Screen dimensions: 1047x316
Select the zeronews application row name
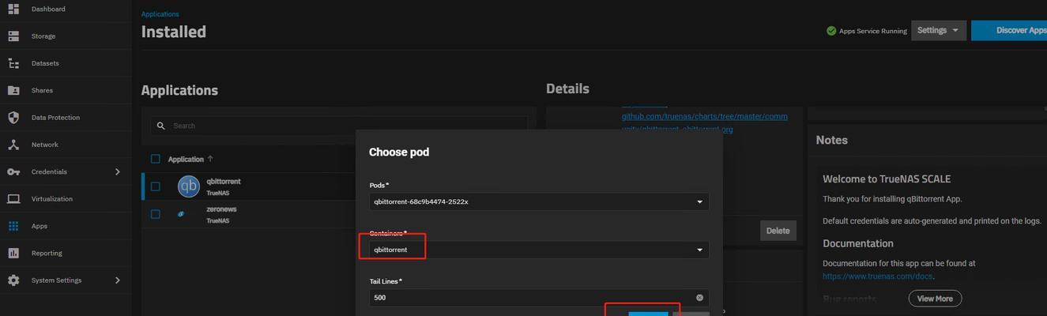(221, 209)
